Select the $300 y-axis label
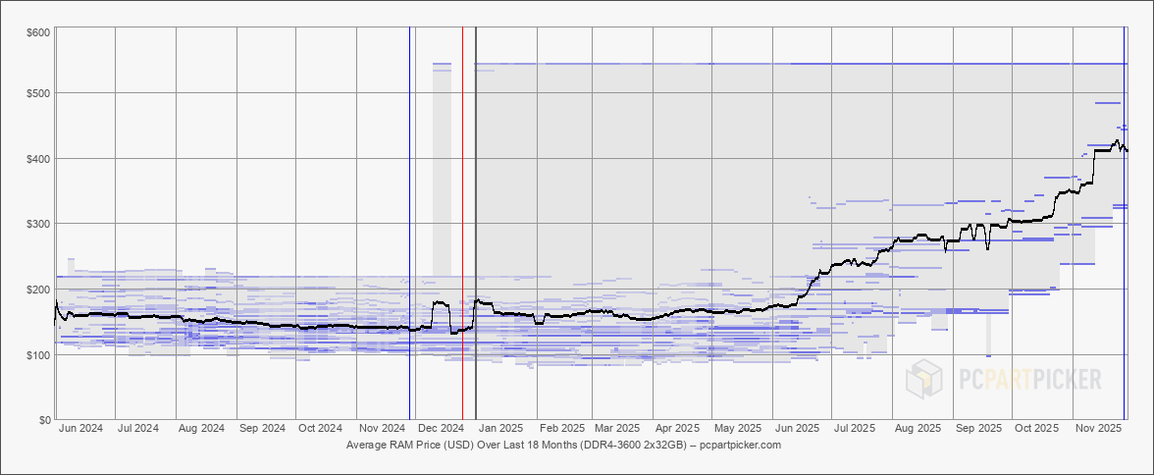This screenshot has height=475, width=1154. click(x=38, y=224)
